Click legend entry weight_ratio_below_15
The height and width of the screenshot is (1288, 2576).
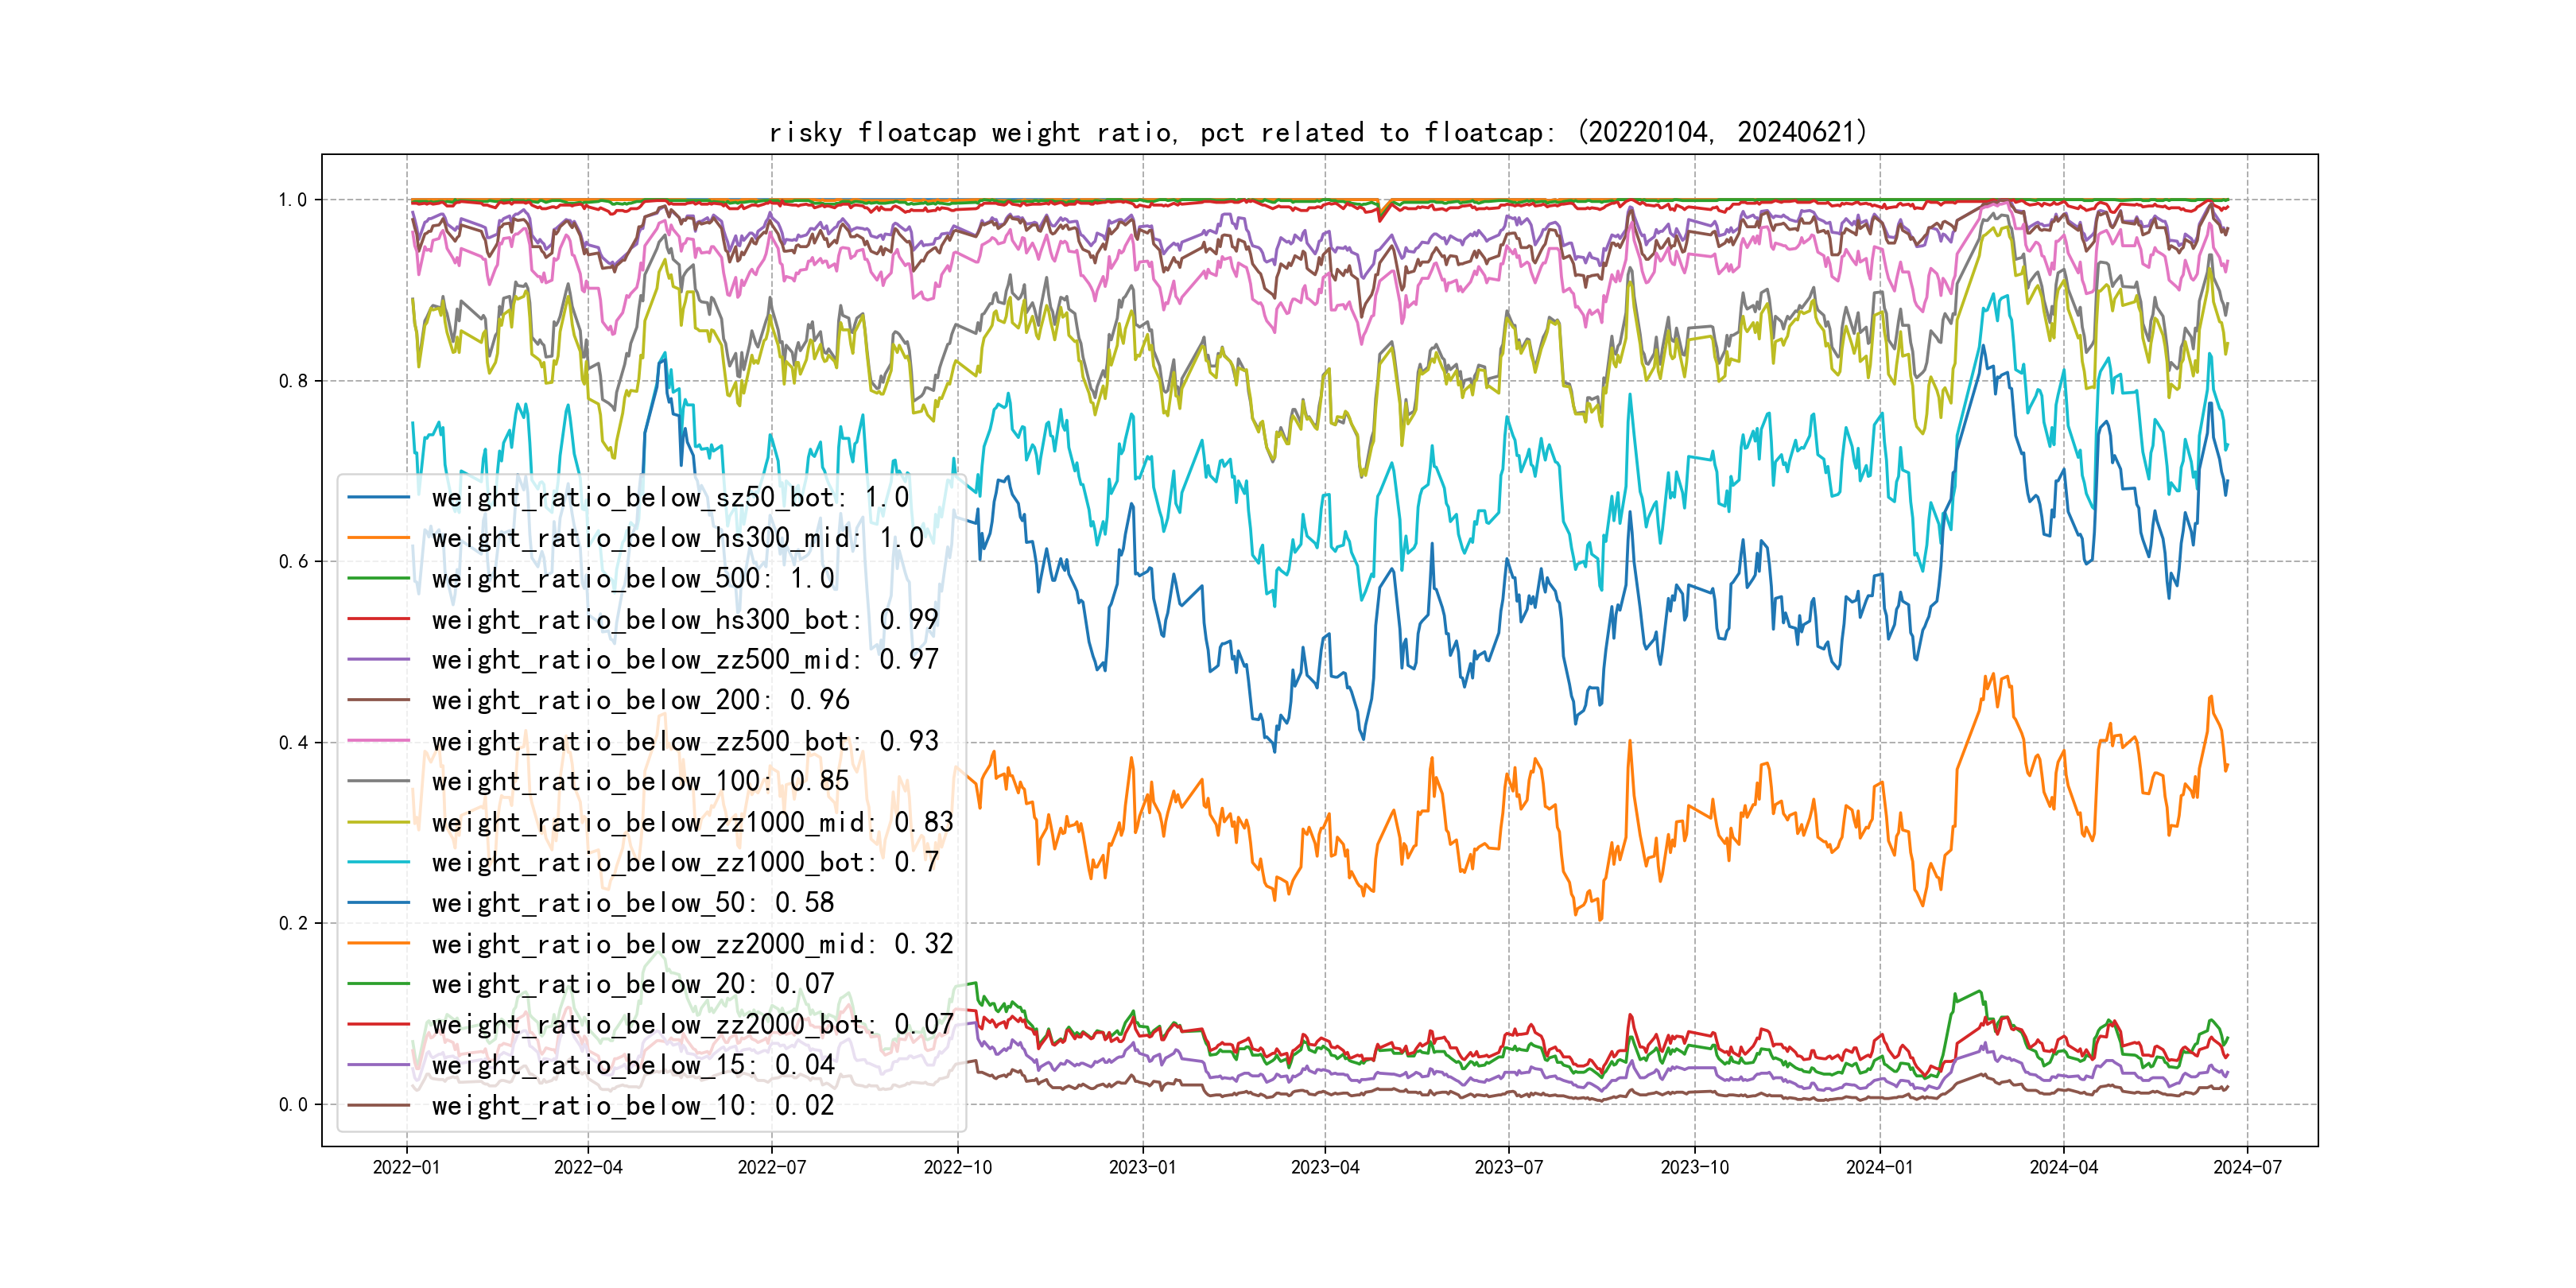pos(632,1065)
